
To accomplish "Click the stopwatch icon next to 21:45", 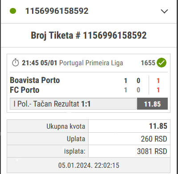I will point(16,63).
